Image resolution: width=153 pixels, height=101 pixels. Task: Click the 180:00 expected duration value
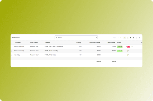click(98, 47)
